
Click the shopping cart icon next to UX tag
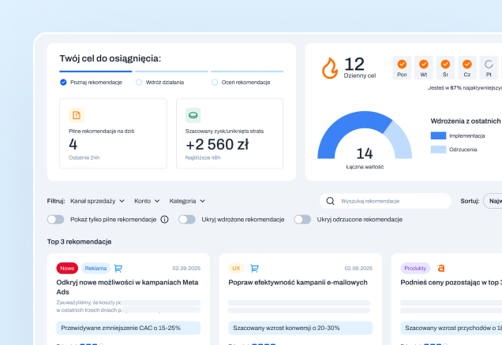[254, 269]
